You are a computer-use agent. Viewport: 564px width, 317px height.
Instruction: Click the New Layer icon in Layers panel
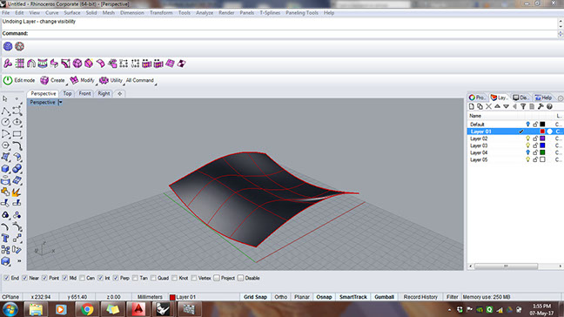click(472, 106)
